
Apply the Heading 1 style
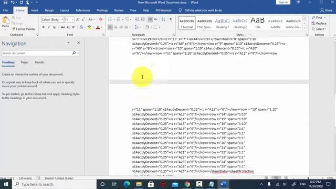(x=222, y=23)
